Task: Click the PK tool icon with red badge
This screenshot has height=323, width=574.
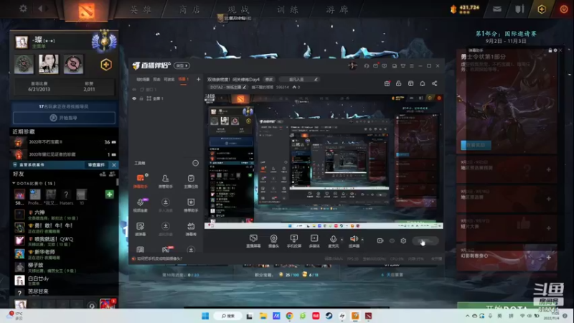Action: pos(166,249)
